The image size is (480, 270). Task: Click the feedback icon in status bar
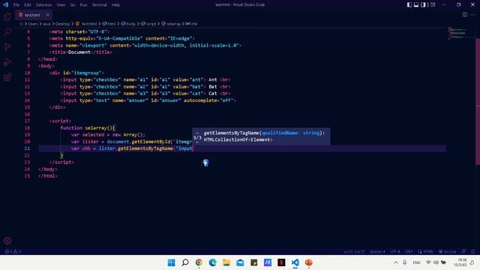(x=463, y=252)
